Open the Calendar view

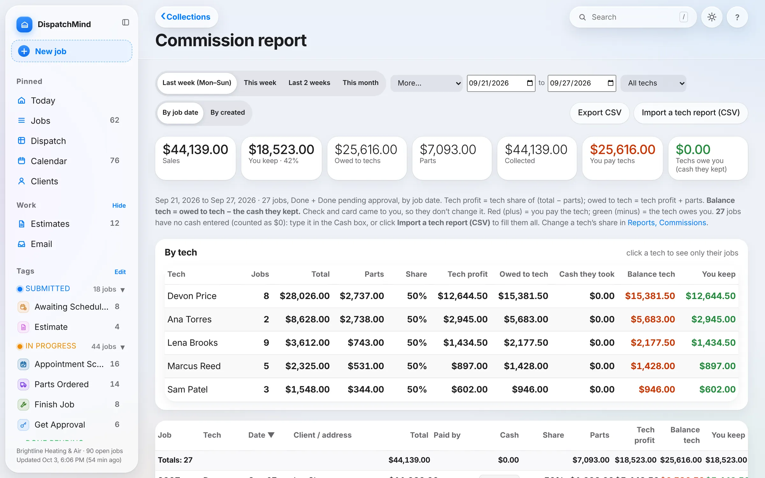[x=71, y=161]
